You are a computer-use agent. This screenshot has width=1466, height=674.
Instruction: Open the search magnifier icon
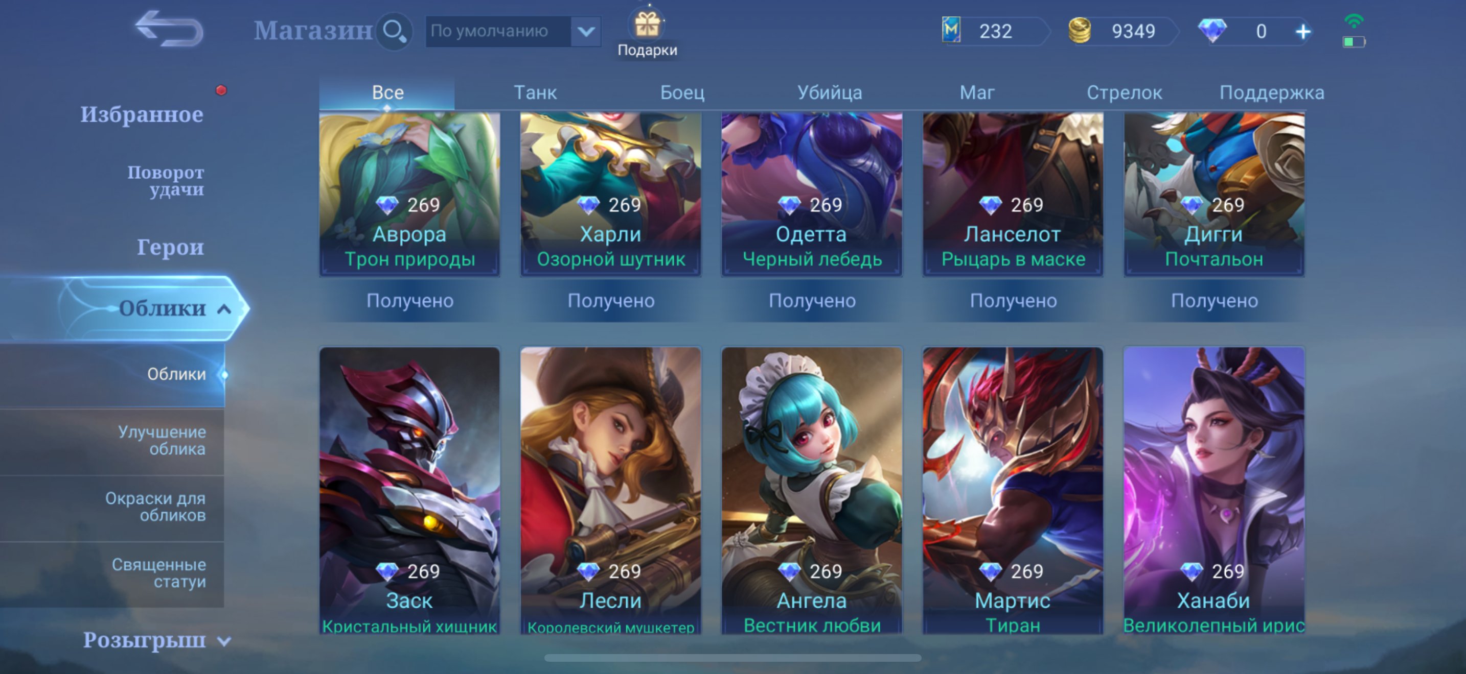click(395, 31)
